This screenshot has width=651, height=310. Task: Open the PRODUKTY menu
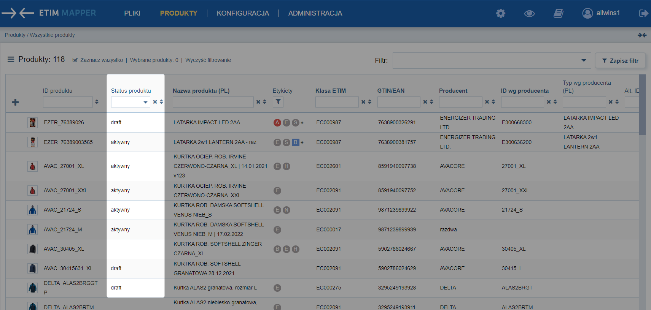point(179,13)
